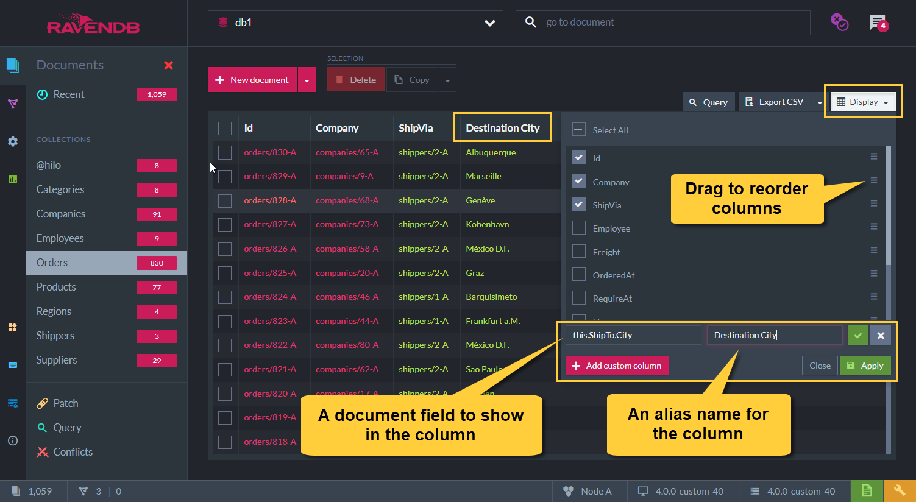Expand the Copy dropdown arrow
916x502 pixels.
click(x=447, y=80)
